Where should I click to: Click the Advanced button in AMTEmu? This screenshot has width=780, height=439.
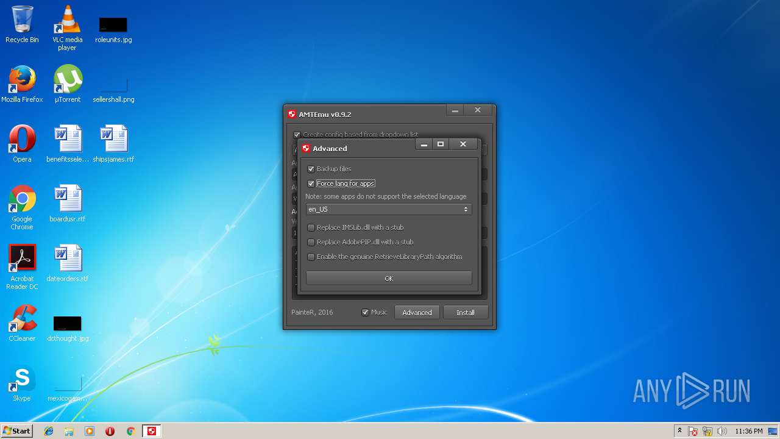(417, 312)
